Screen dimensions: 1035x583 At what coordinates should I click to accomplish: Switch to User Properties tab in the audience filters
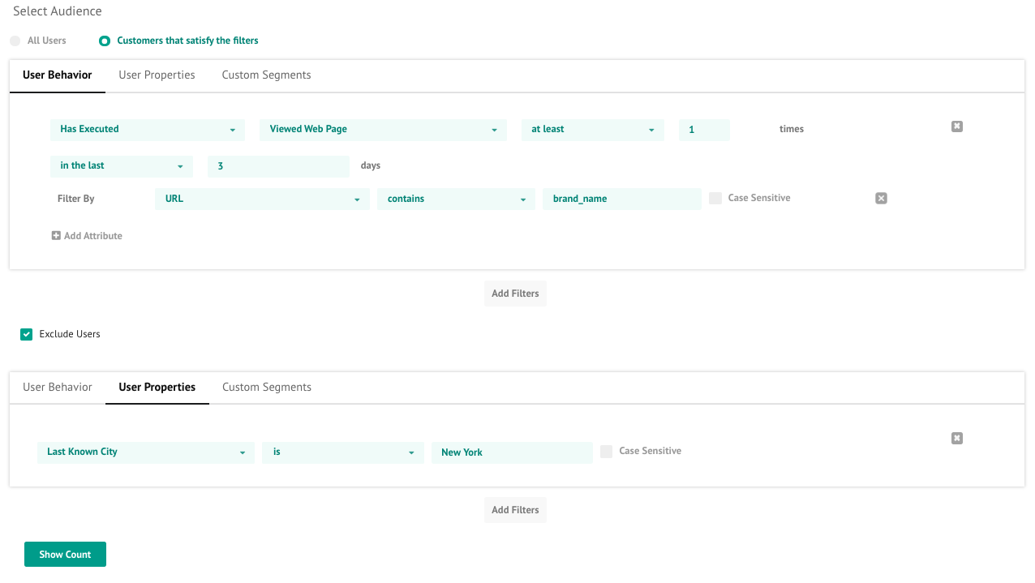[157, 75]
